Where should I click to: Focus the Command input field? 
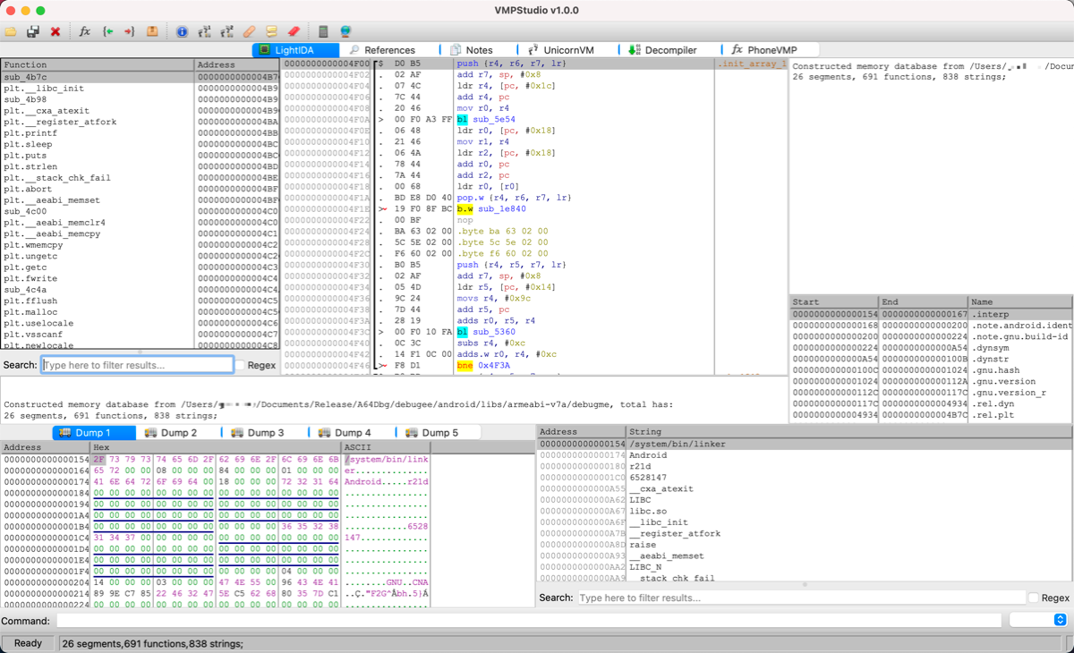(x=528, y=620)
